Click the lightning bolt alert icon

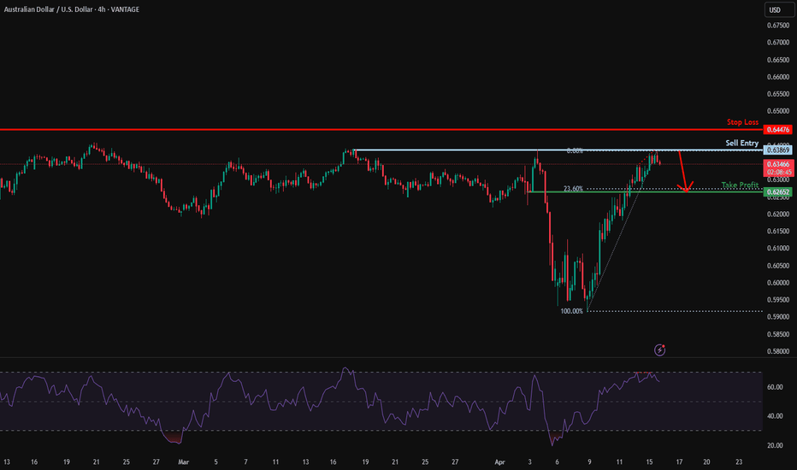[660, 350]
